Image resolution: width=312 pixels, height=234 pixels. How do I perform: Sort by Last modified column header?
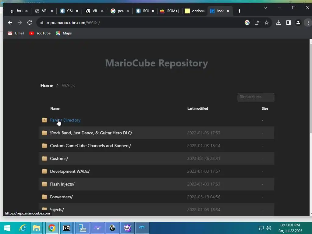point(197,108)
